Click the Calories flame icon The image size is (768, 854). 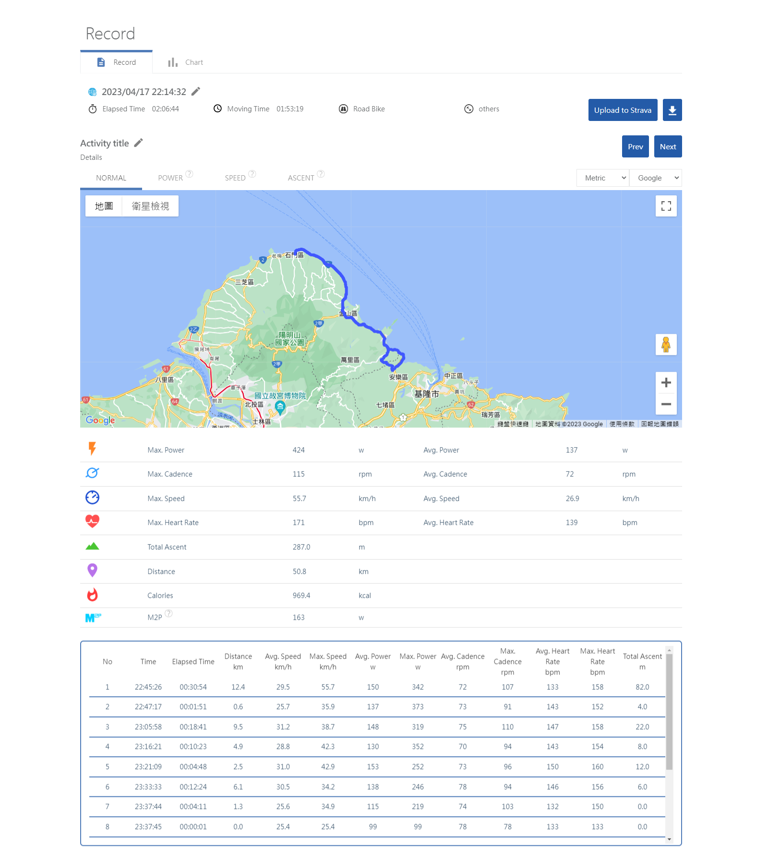click(93, 595)
